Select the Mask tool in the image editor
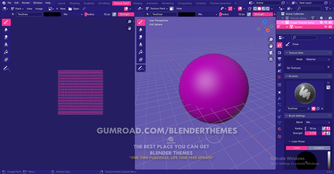This screenshot has height=174, width=334. 6,59
